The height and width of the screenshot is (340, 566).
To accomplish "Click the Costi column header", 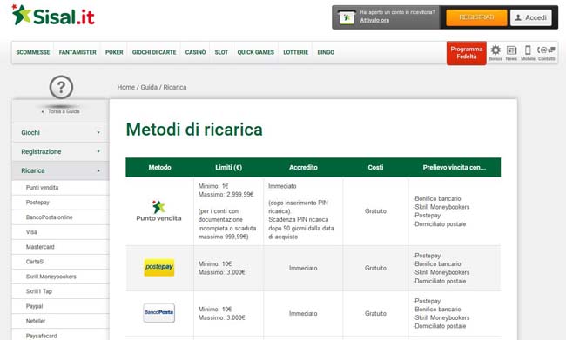I will pyautogui.click(x=375, y=167).
